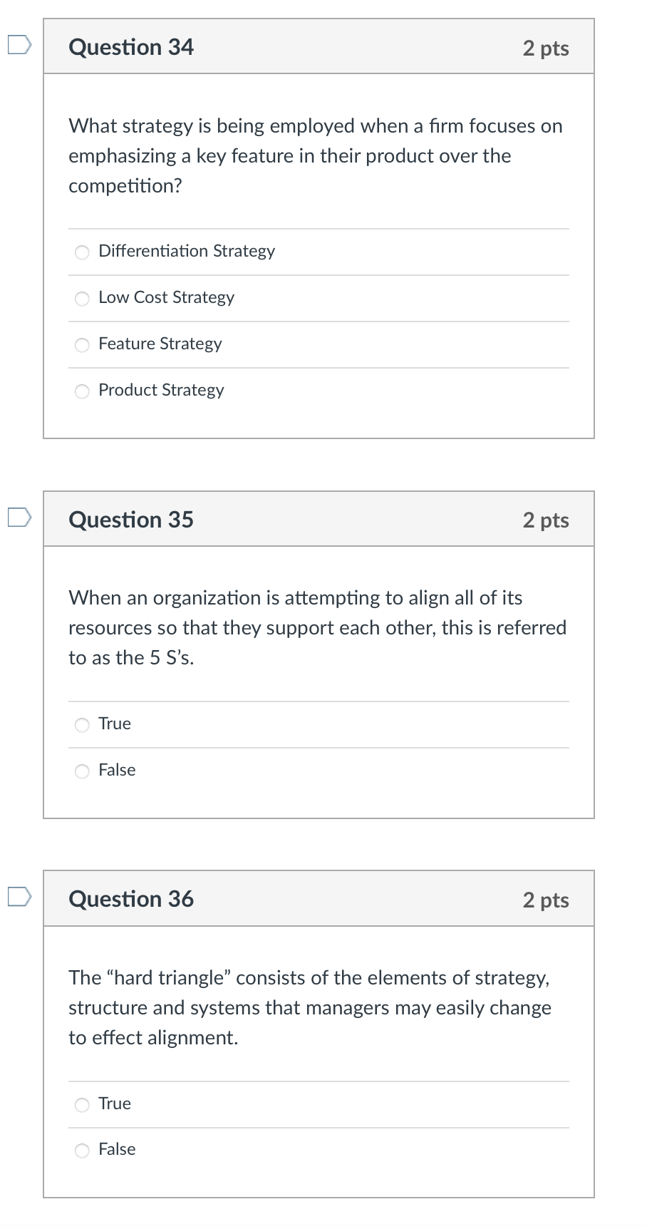
Task: Select False for the 5 S's question
Action: click(x=82, y=771)
